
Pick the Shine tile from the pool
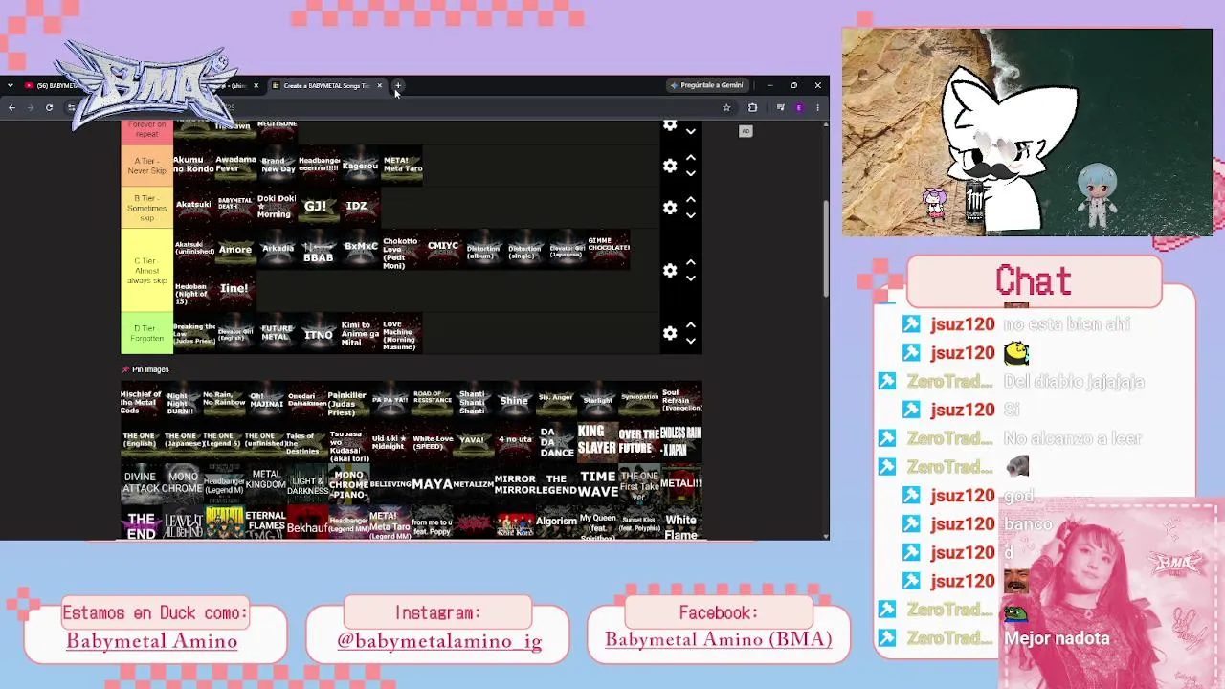[514, 401]
